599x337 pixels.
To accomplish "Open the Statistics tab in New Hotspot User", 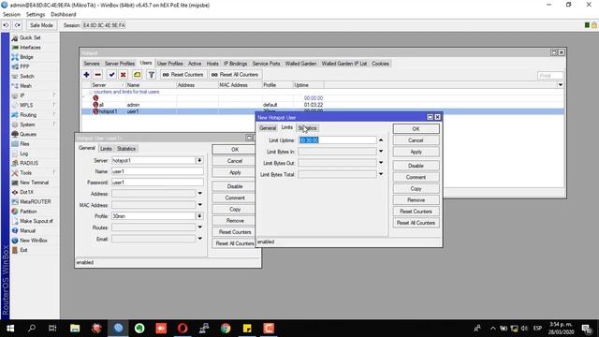I will click(x=308, y=128).
